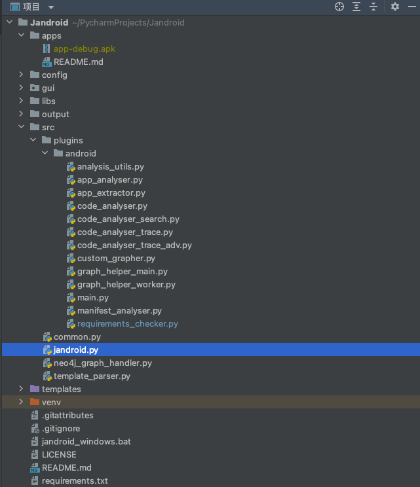Click the app-debug.apk archive icon
The height and width of the screenshot is (487, 420).
click(x=47, y=48)
